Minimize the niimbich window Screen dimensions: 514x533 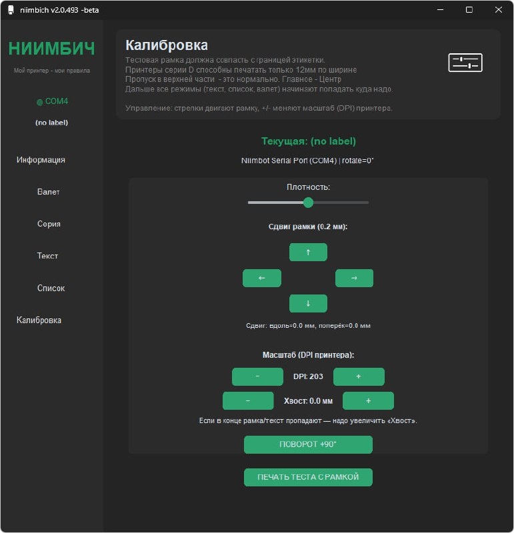click(x=440, y=9)
